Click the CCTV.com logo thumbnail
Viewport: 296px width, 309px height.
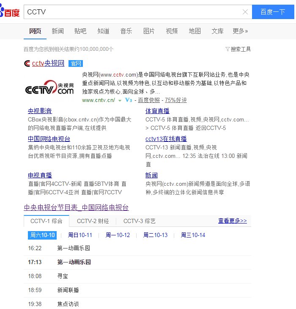point(49,88)
